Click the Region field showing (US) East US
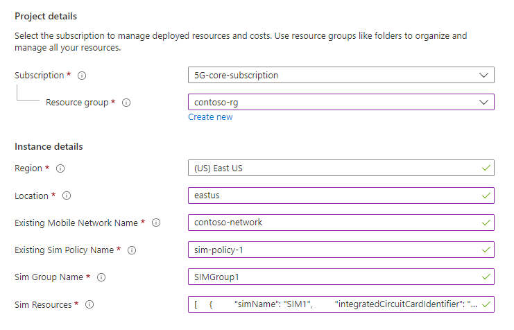The width and height of the screenshot is (514, 330). point(333,168)
